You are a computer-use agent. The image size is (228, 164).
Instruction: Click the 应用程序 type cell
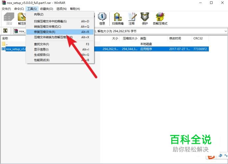click(x=146, y=49)
